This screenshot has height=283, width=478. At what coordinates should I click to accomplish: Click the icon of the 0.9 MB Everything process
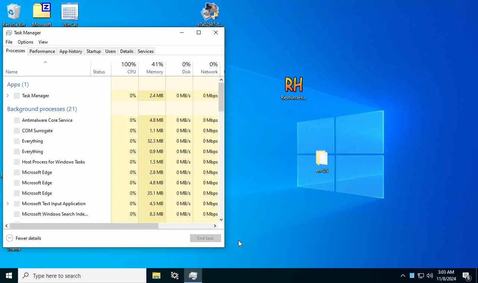[x=16, y=152]
